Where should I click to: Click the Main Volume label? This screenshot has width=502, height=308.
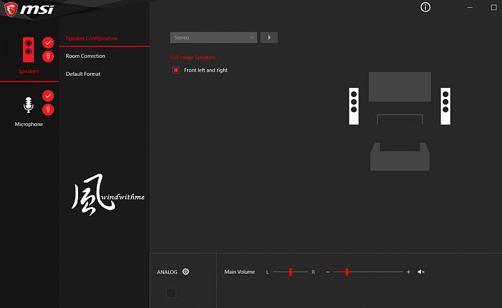point(239,272)
